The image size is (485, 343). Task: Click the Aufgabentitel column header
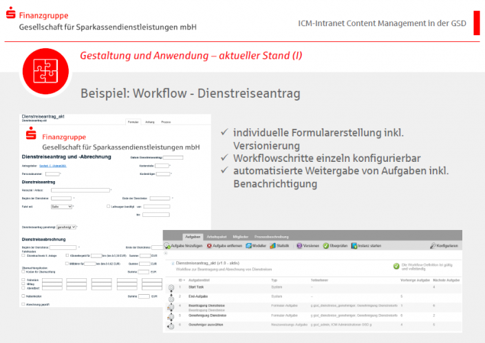point(199,280)
